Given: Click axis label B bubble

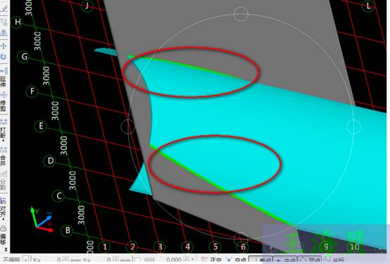Looking at the screenshot, I should (x=68, y=230).
